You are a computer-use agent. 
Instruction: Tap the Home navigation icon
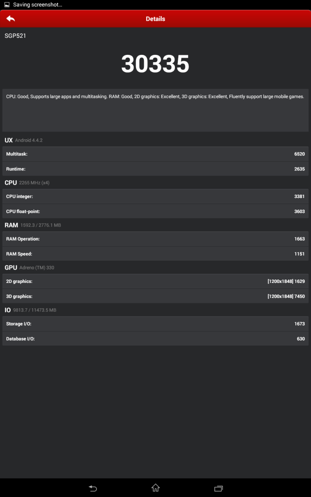(155, 489)
